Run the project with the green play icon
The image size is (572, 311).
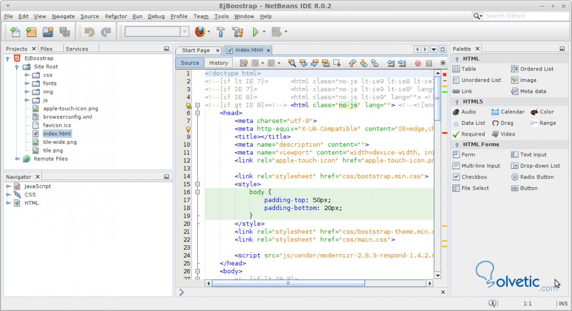pos(255,32)
